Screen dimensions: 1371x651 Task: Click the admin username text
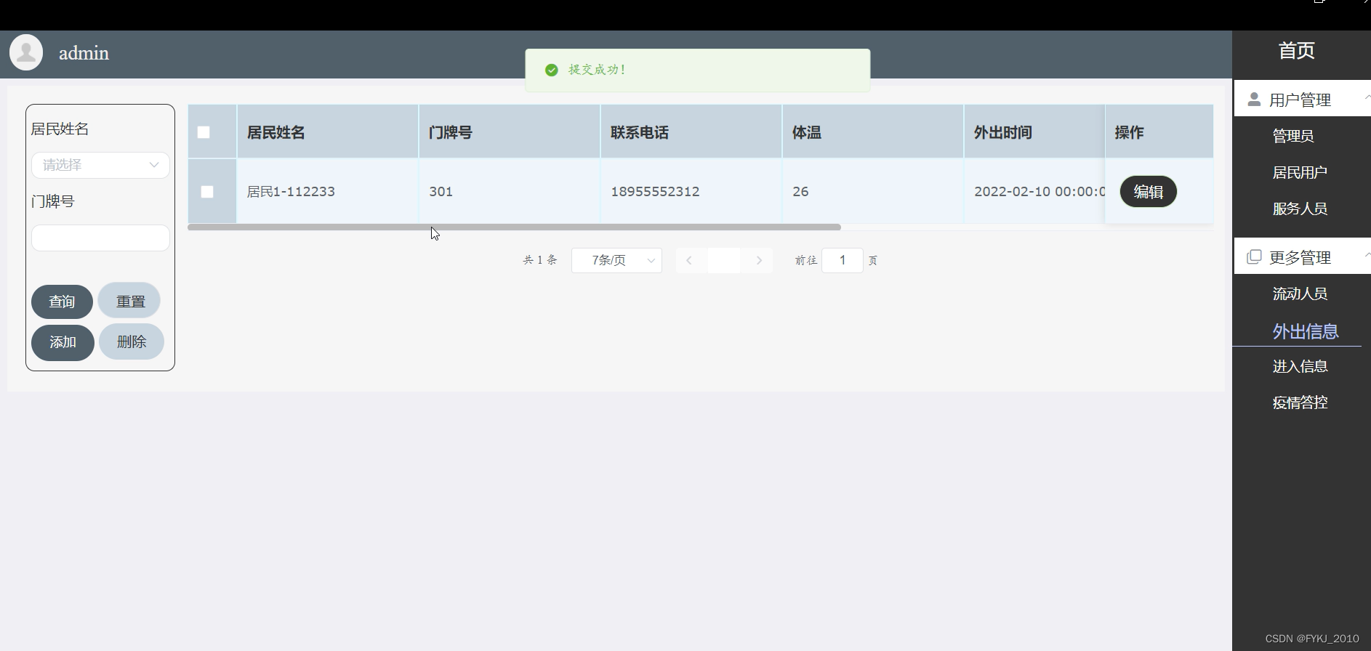point(84,53)
